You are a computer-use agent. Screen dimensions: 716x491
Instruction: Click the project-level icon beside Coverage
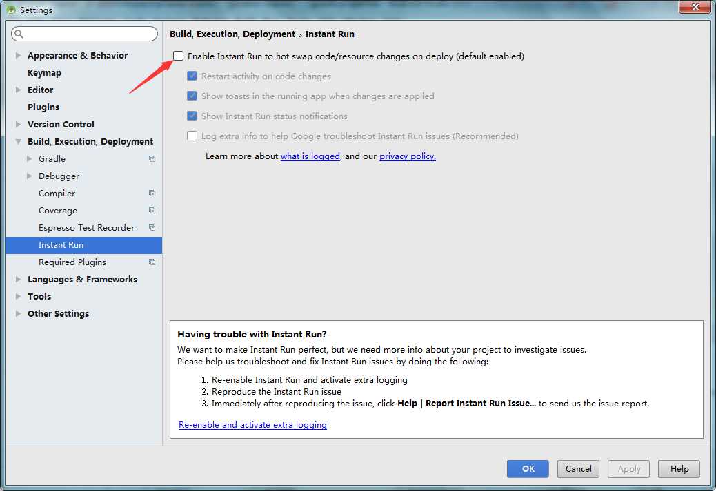pos(152,211)
